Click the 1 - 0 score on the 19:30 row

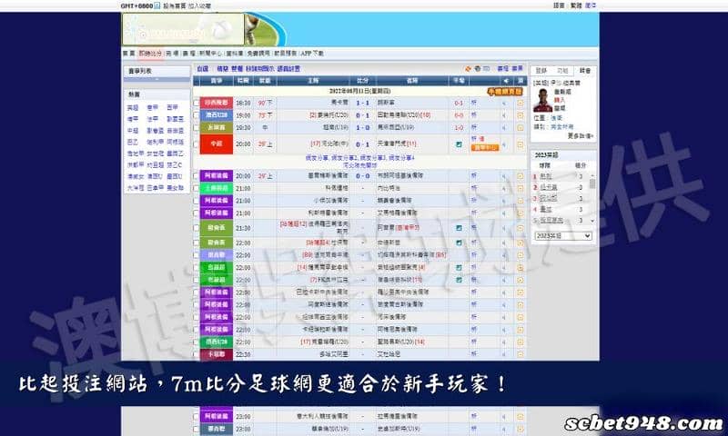point(362,127)
